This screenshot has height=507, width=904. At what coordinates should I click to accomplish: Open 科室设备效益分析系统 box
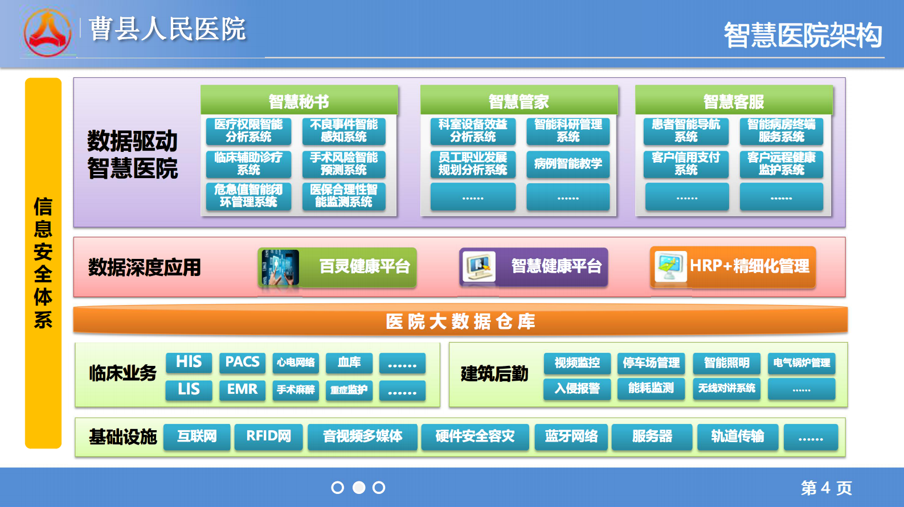tap(473, 131)
